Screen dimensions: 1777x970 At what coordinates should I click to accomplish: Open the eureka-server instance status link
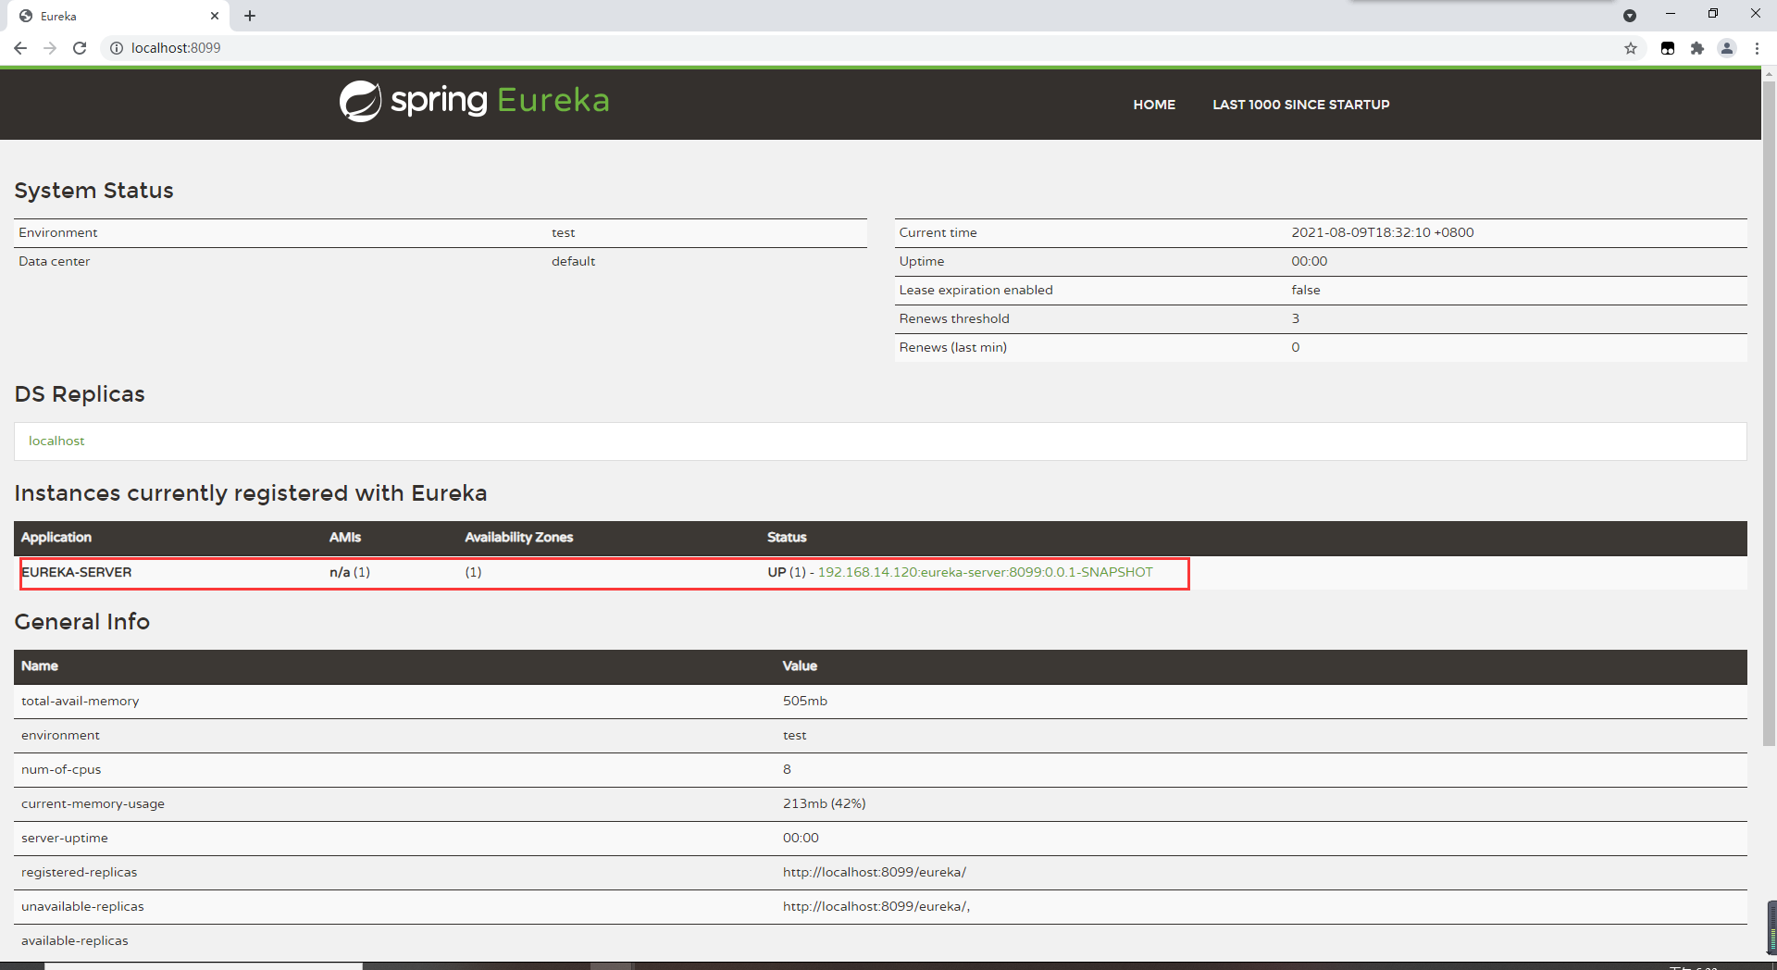pyautogui.click(x=985, y=572)
